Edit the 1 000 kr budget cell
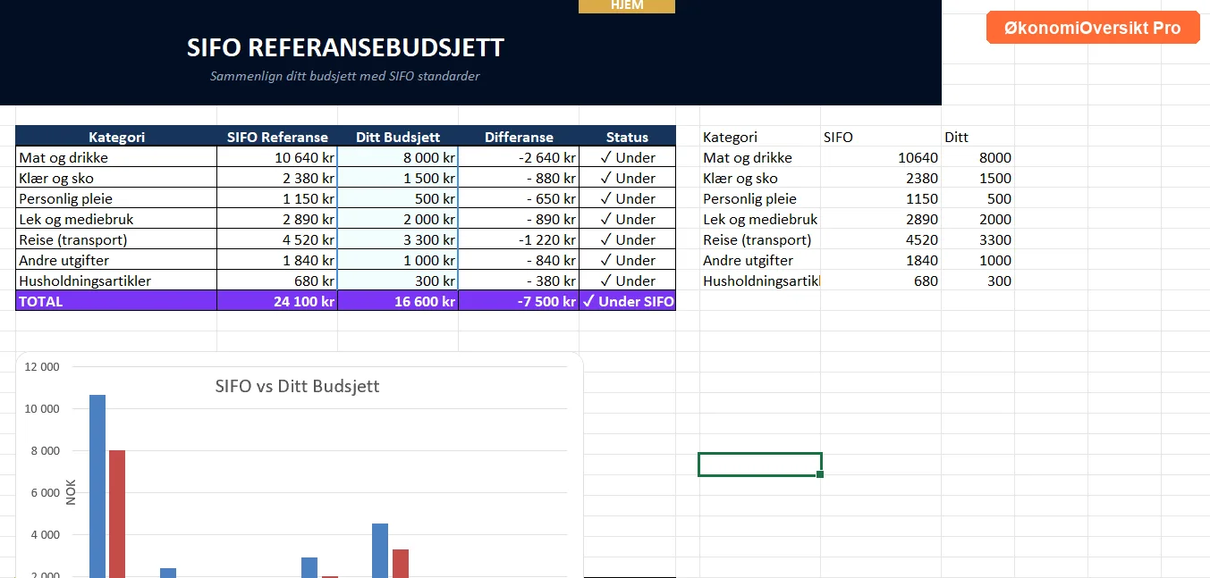This screenshot has height=578, width=1210. 398,260
